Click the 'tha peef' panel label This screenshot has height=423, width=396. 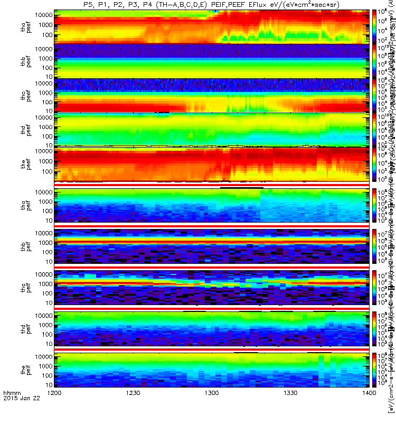pos(26,27)
